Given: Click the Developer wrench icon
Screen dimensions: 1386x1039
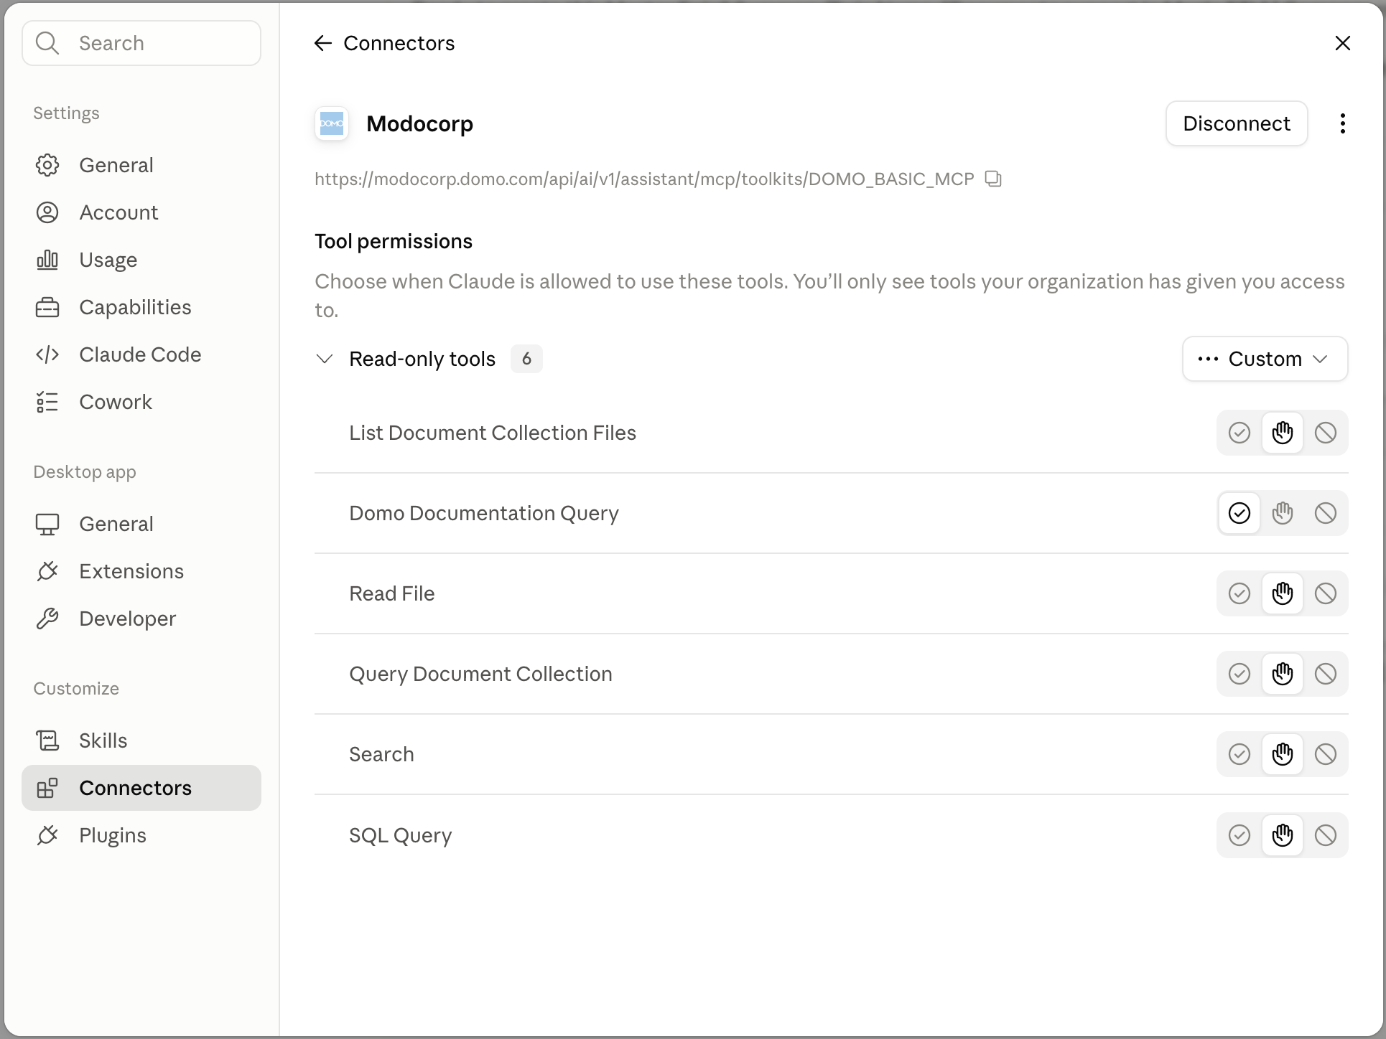Looking at the screenshot, I should (47, 619).
